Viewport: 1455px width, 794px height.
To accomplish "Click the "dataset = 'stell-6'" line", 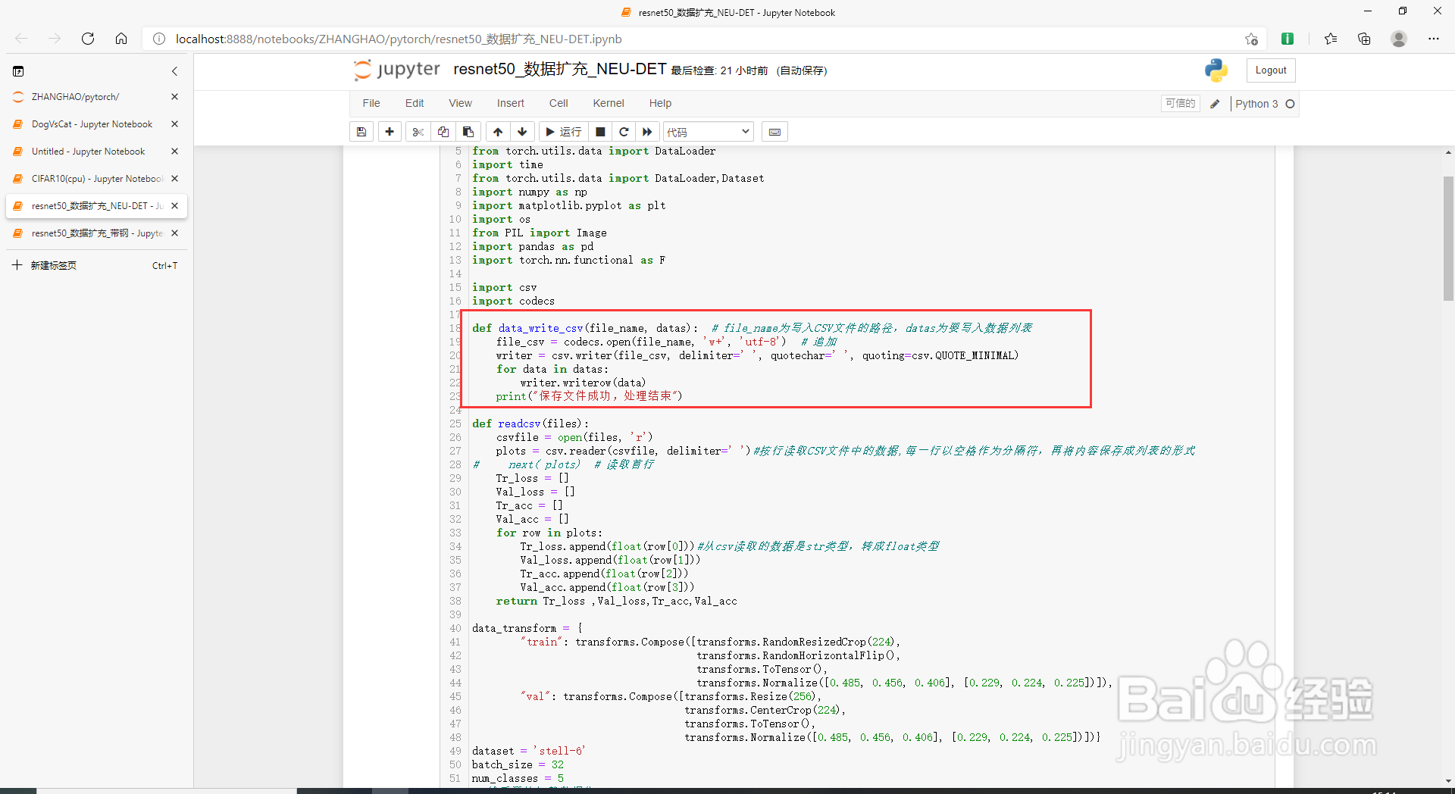I will 529,751.
